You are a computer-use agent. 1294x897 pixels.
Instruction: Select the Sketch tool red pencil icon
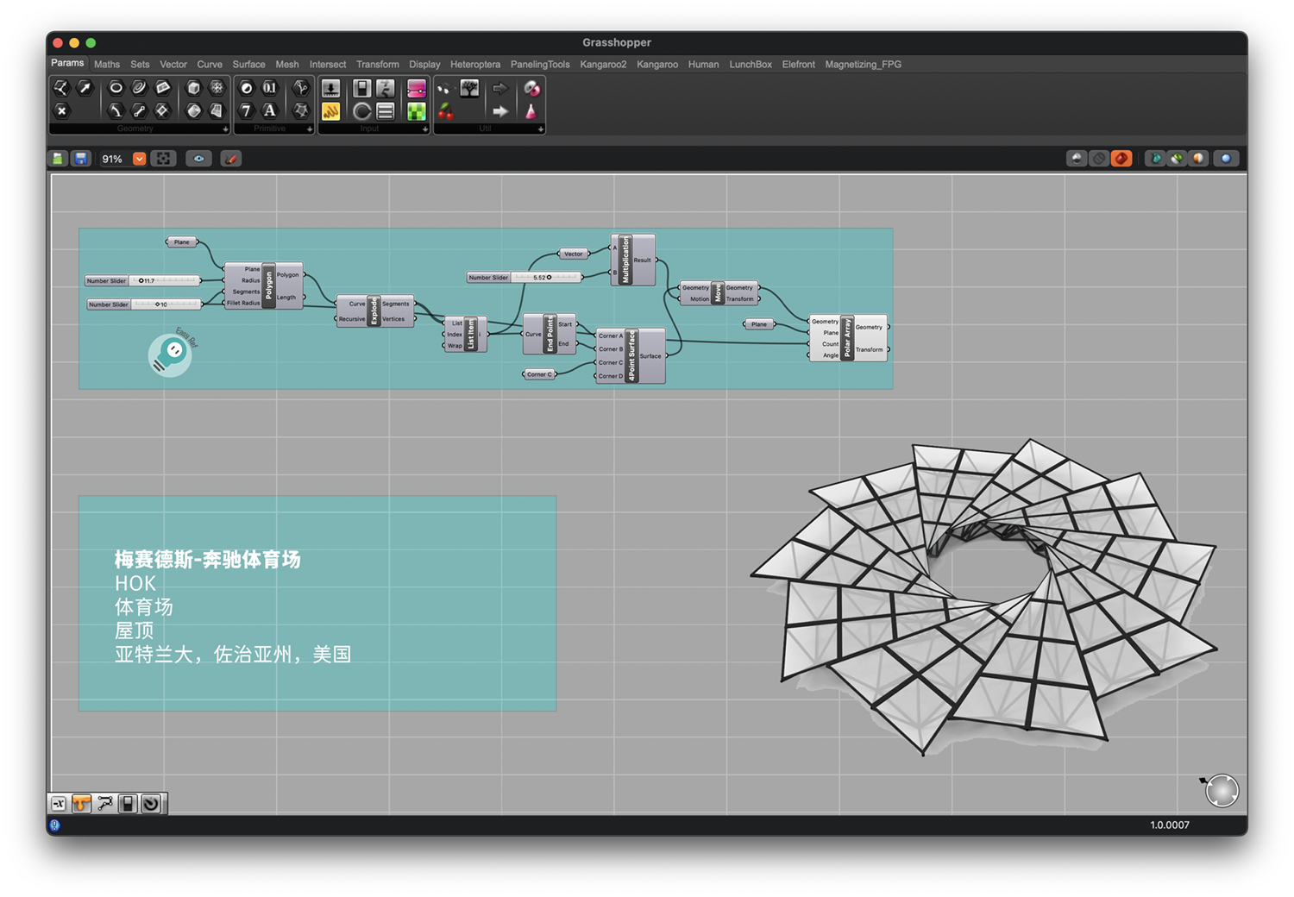(x=230, y=159)
